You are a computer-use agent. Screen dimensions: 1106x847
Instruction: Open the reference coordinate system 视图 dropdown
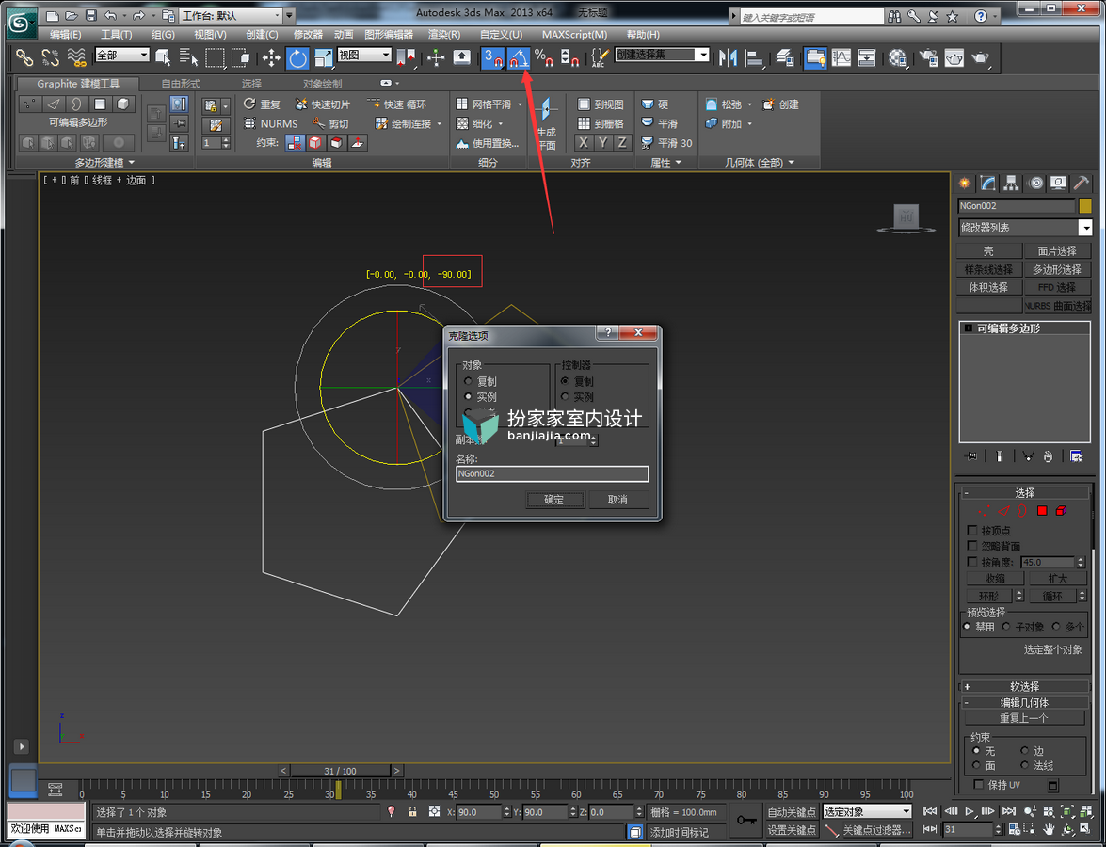click(x=364, y=55)
